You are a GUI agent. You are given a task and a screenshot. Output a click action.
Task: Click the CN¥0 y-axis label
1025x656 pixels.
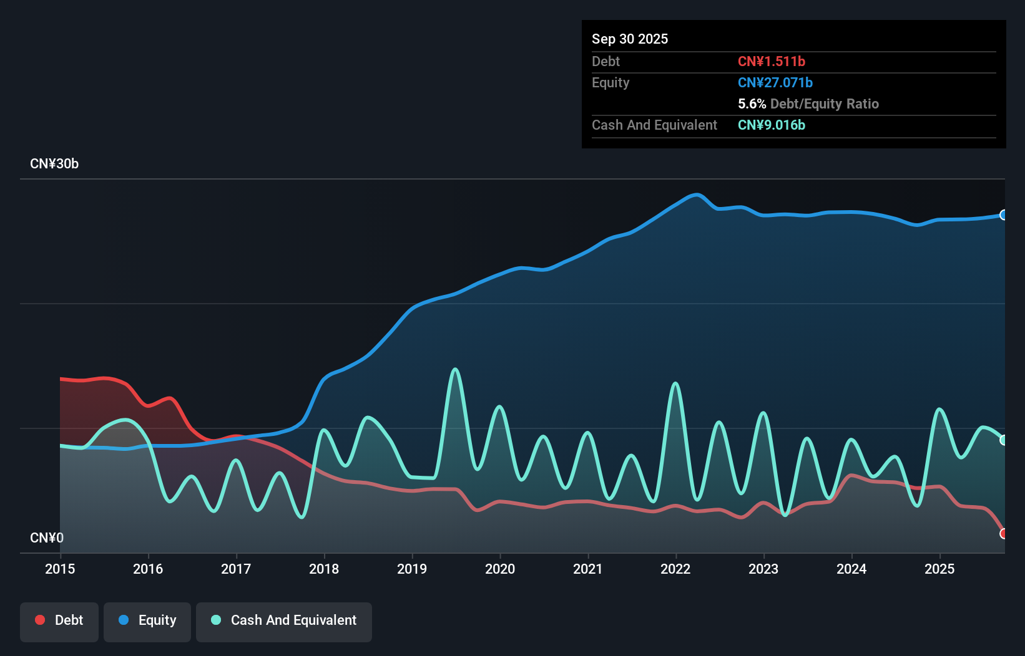[47, 538]
